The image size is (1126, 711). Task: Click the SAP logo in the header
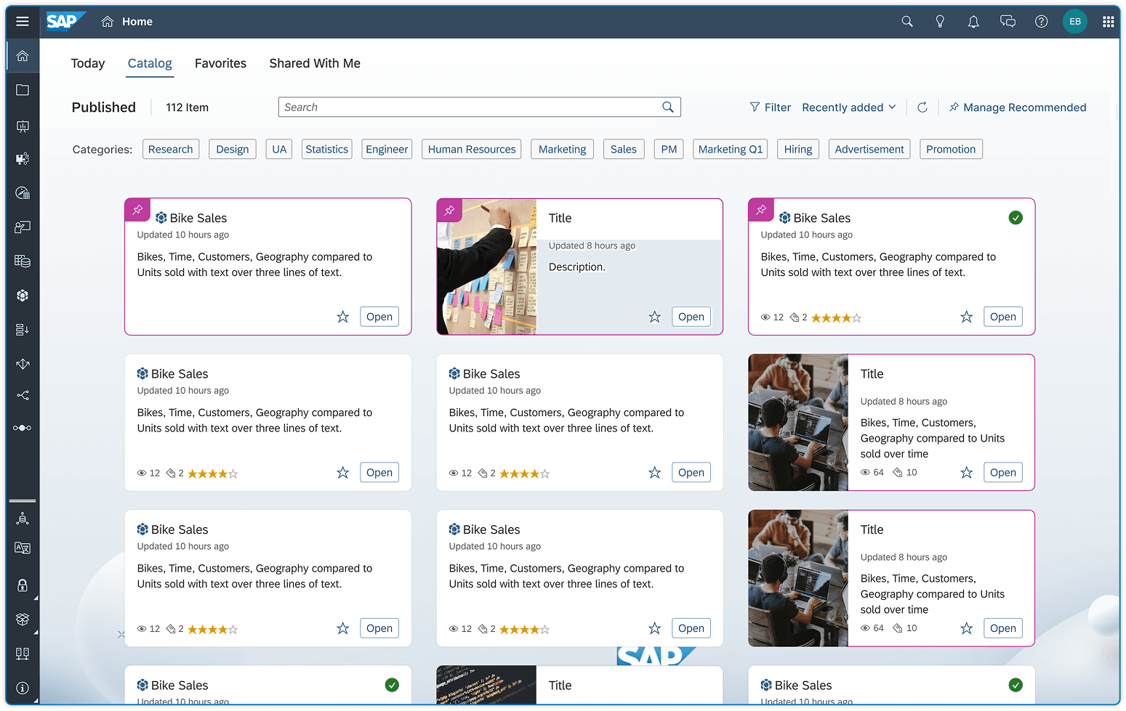tap(66, 22)
